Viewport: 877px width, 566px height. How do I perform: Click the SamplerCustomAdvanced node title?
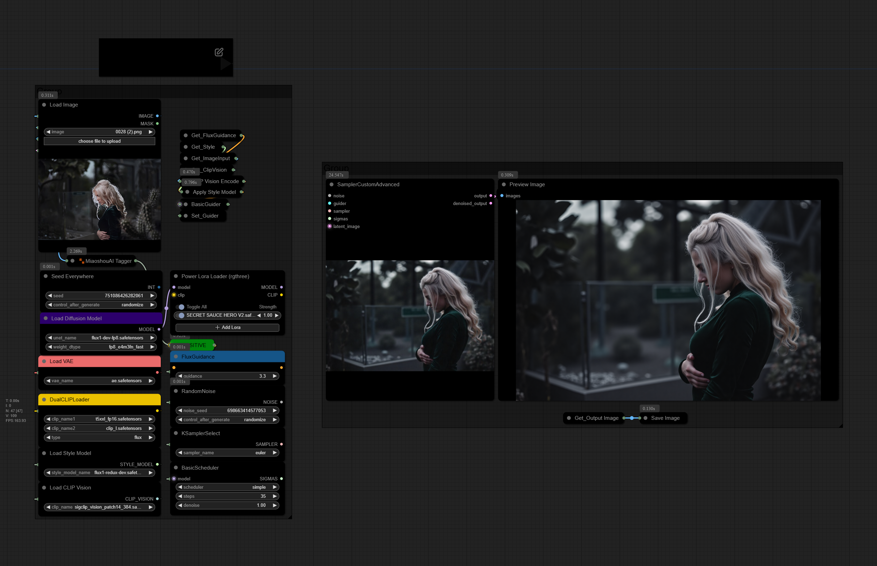click(368, 184)
